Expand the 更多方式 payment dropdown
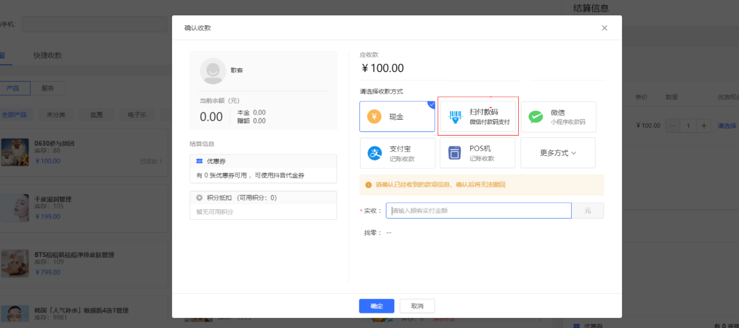This screenshot has width=739, height=328. [x=558, y=153]
